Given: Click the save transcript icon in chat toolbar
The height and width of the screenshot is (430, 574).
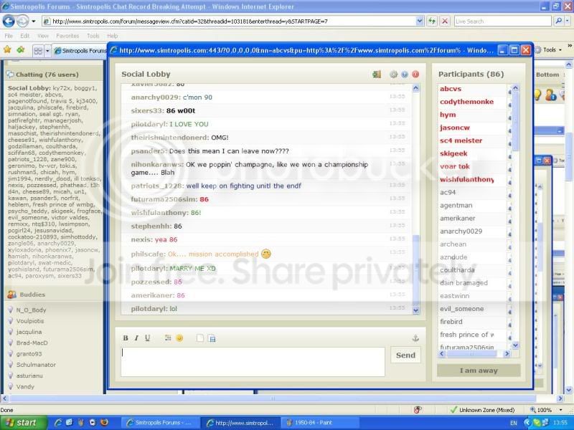Looking at the screenshot, I should (x=212, y=338).
